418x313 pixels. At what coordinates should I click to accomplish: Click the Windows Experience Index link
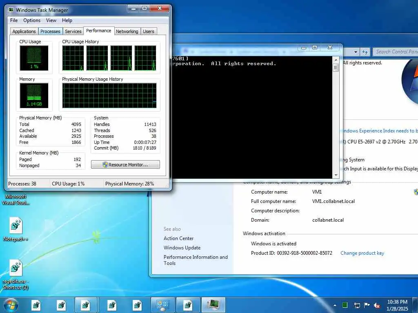pyautogui.click(x=380, y=131)
